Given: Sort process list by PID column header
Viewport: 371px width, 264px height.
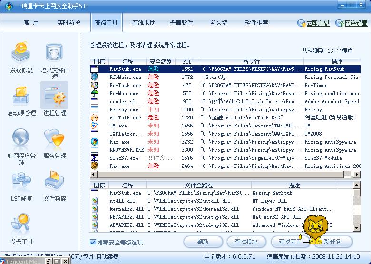Looking at the screenshot, I should click(187, 61).
